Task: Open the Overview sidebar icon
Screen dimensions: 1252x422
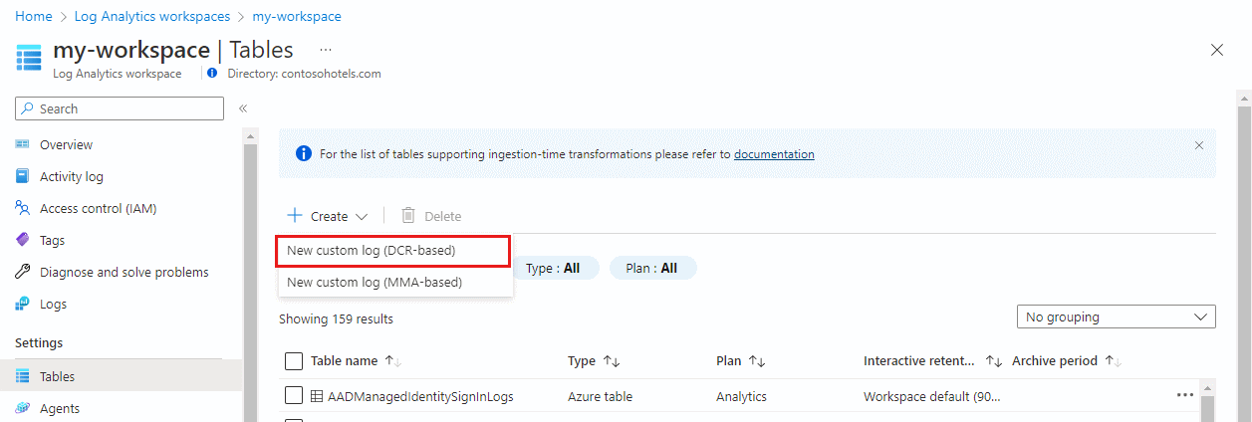Action: pos(23,144)
